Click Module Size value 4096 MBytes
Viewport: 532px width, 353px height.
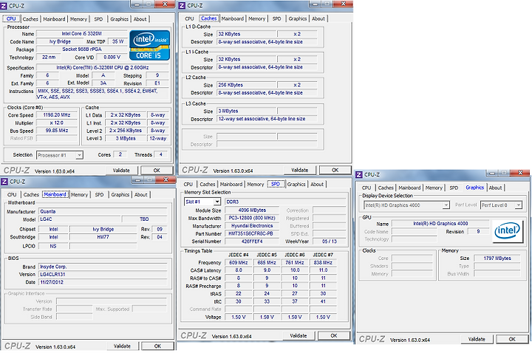point(252,210)
